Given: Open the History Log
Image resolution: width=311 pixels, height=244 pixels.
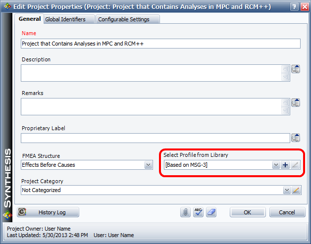Looking at the screenshot, I should click(48, 212).
